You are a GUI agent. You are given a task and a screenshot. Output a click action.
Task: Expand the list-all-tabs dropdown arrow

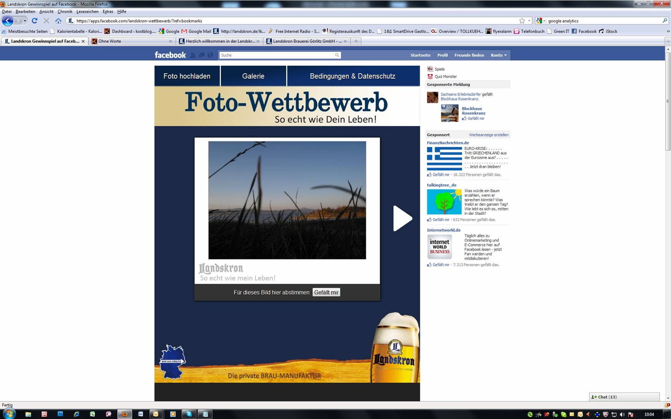pyautogui.click(x=668, y=41)
